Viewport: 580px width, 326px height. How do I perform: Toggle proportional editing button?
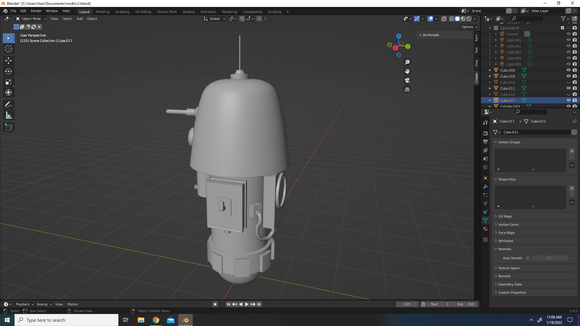click(x=259, y=19)
